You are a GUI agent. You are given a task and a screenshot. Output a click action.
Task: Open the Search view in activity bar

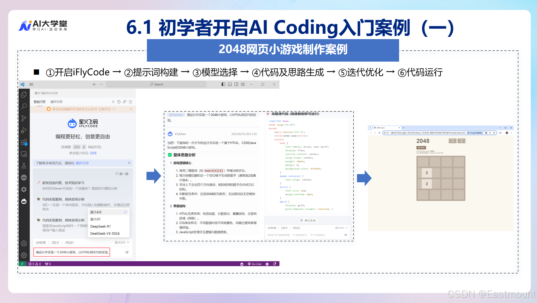tap(24, 106)
